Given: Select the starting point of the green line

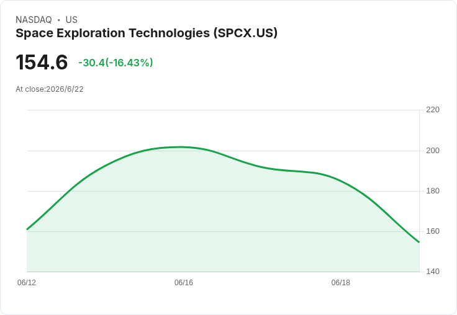Looking at the screenshot, I should (27, 229).
